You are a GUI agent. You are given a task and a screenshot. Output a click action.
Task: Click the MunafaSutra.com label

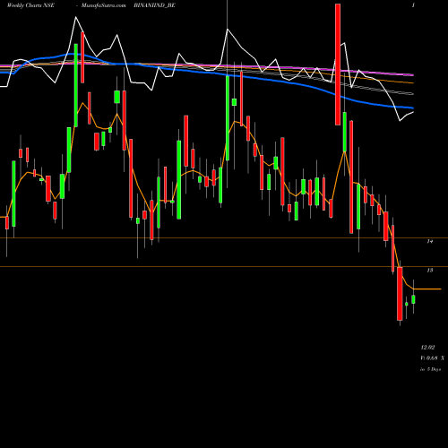pos(104,5)
